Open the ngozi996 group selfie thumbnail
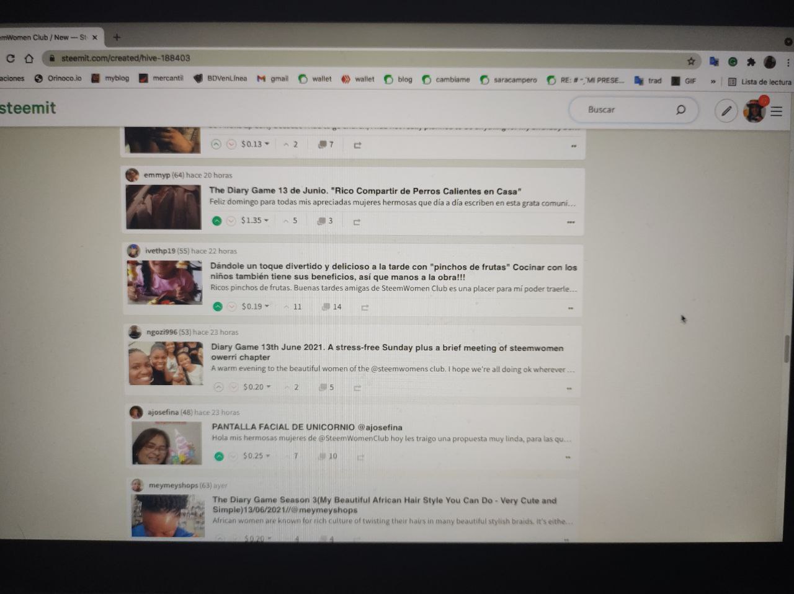This screenshot has width=794, height=594. point(166,363)
